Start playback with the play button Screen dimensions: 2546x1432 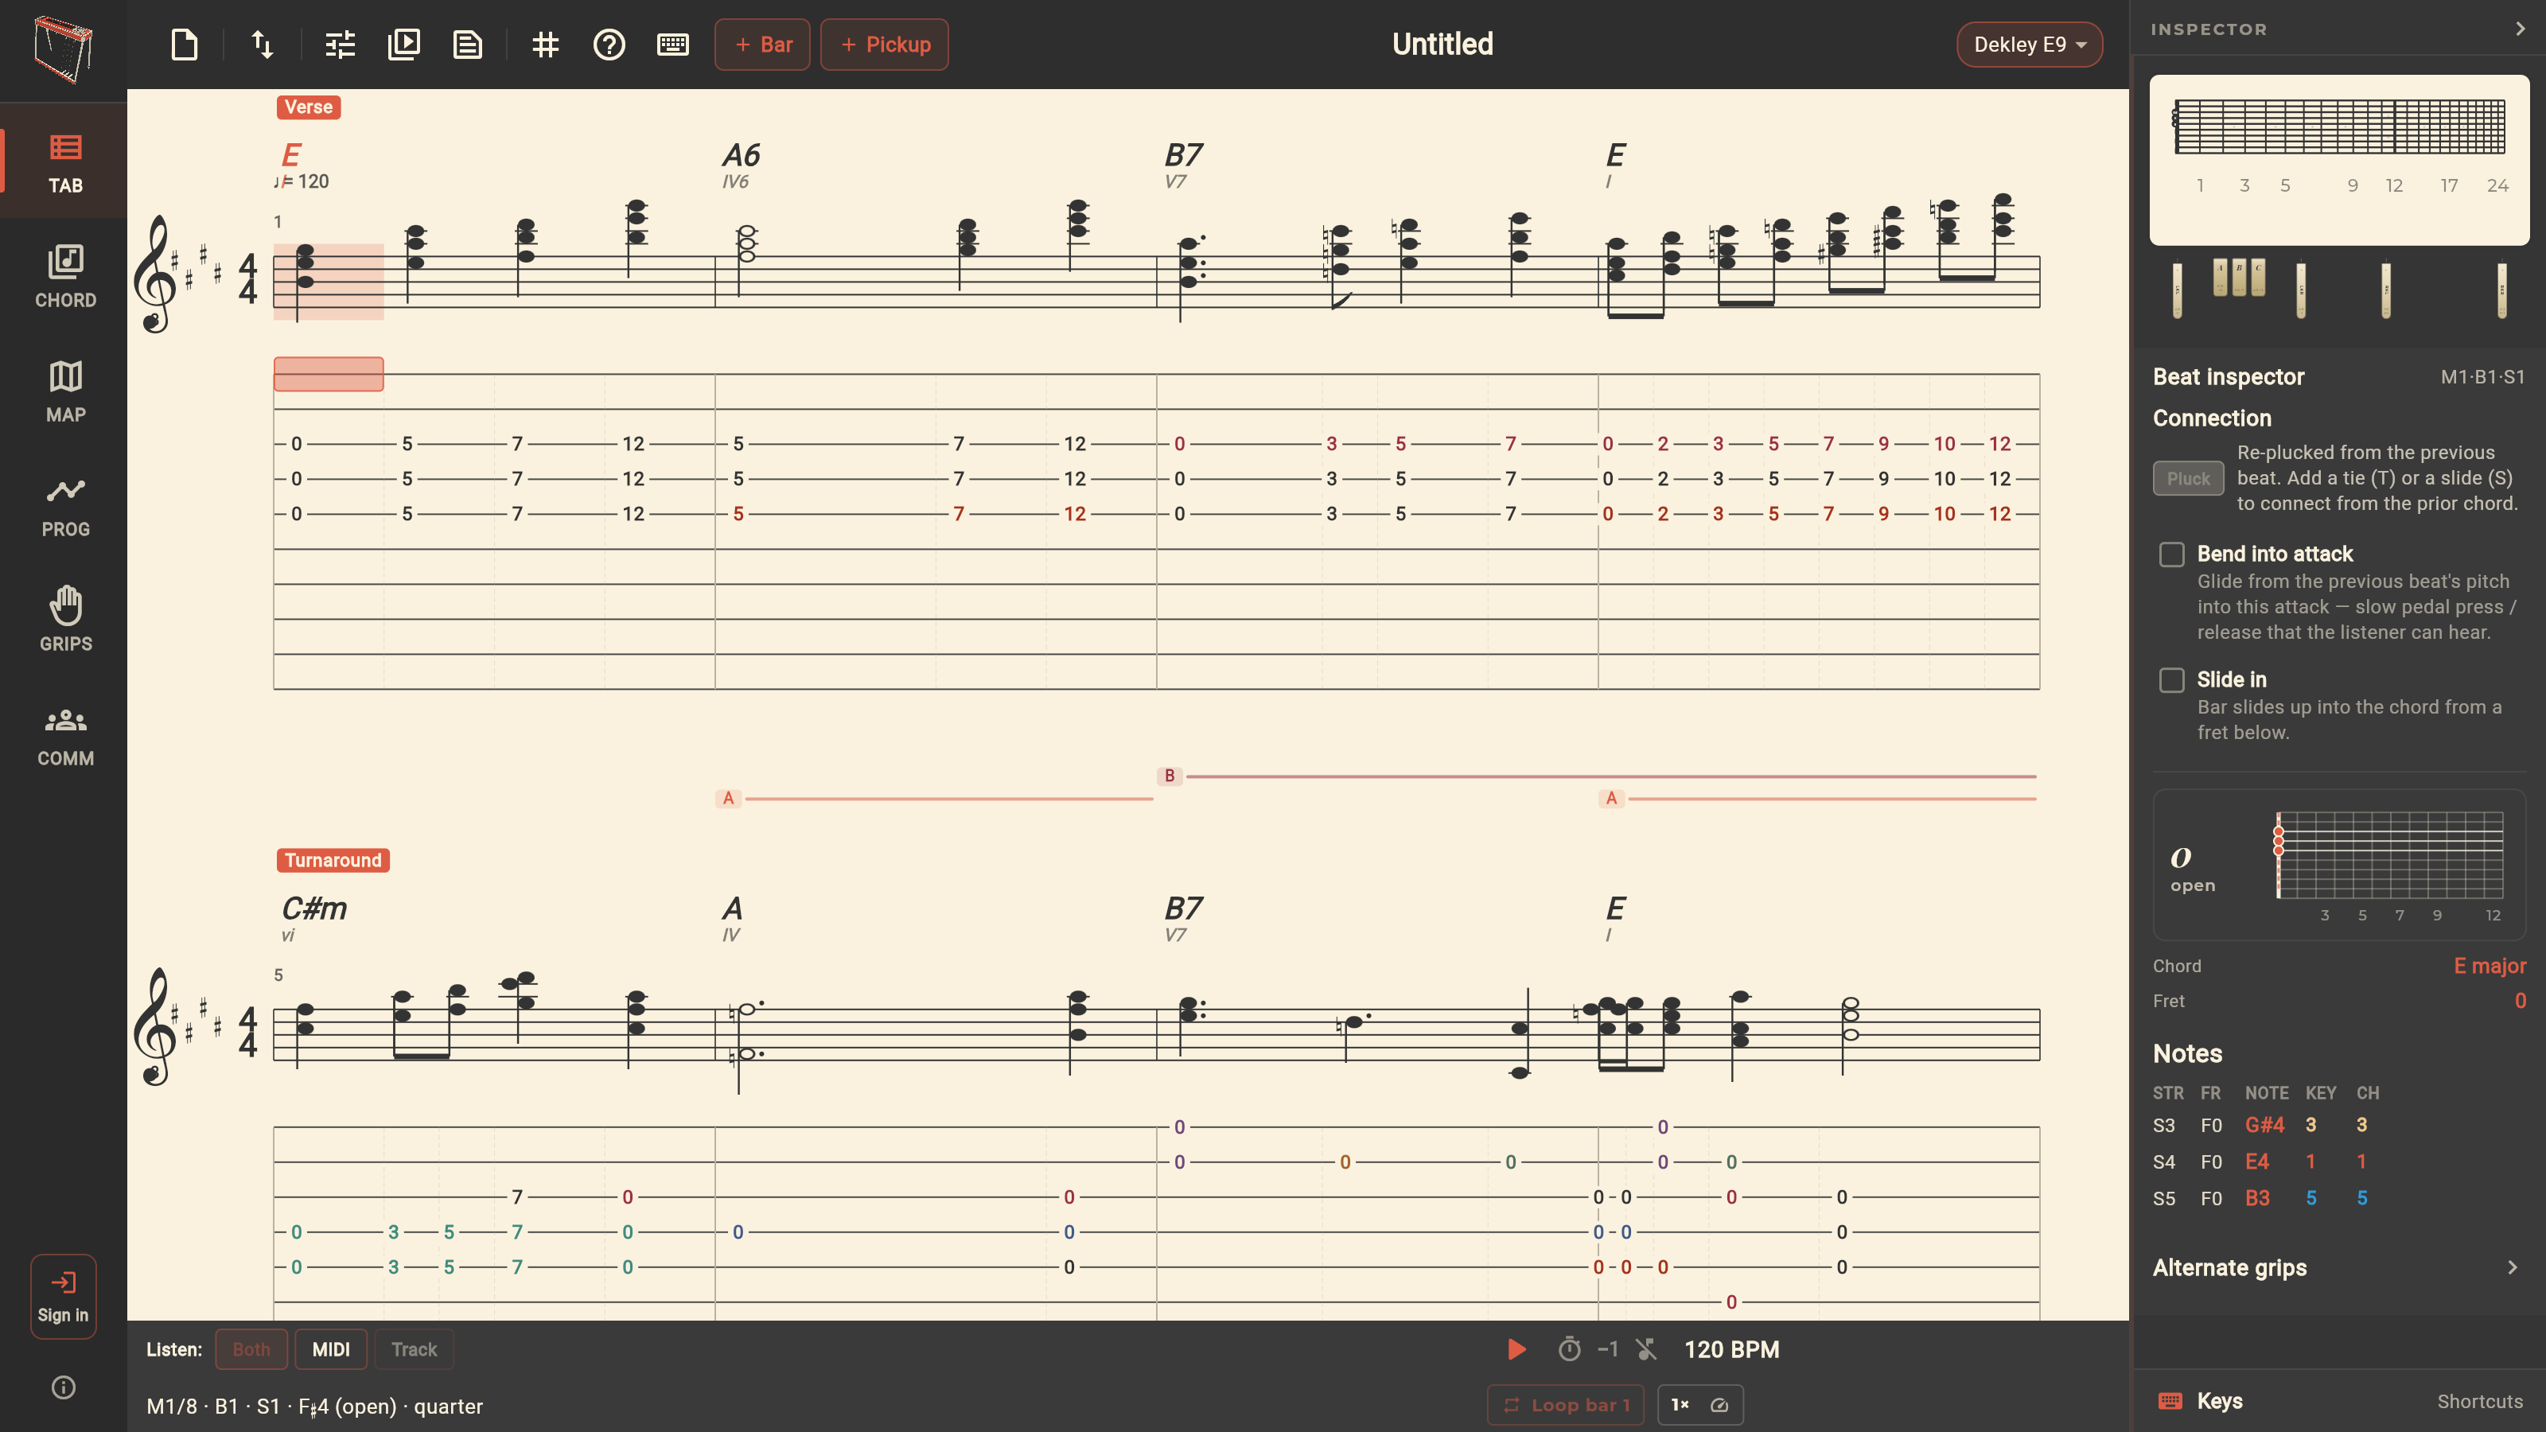coord(1516,1349)
